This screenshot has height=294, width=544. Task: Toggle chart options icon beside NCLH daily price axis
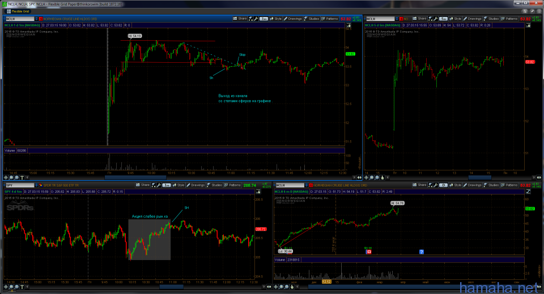(x=528, y=192)
